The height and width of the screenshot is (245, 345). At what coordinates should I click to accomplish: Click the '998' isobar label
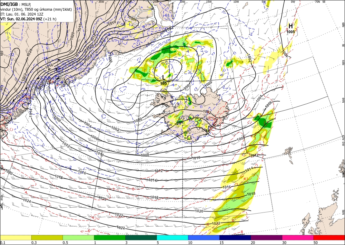tap(187, 88)
